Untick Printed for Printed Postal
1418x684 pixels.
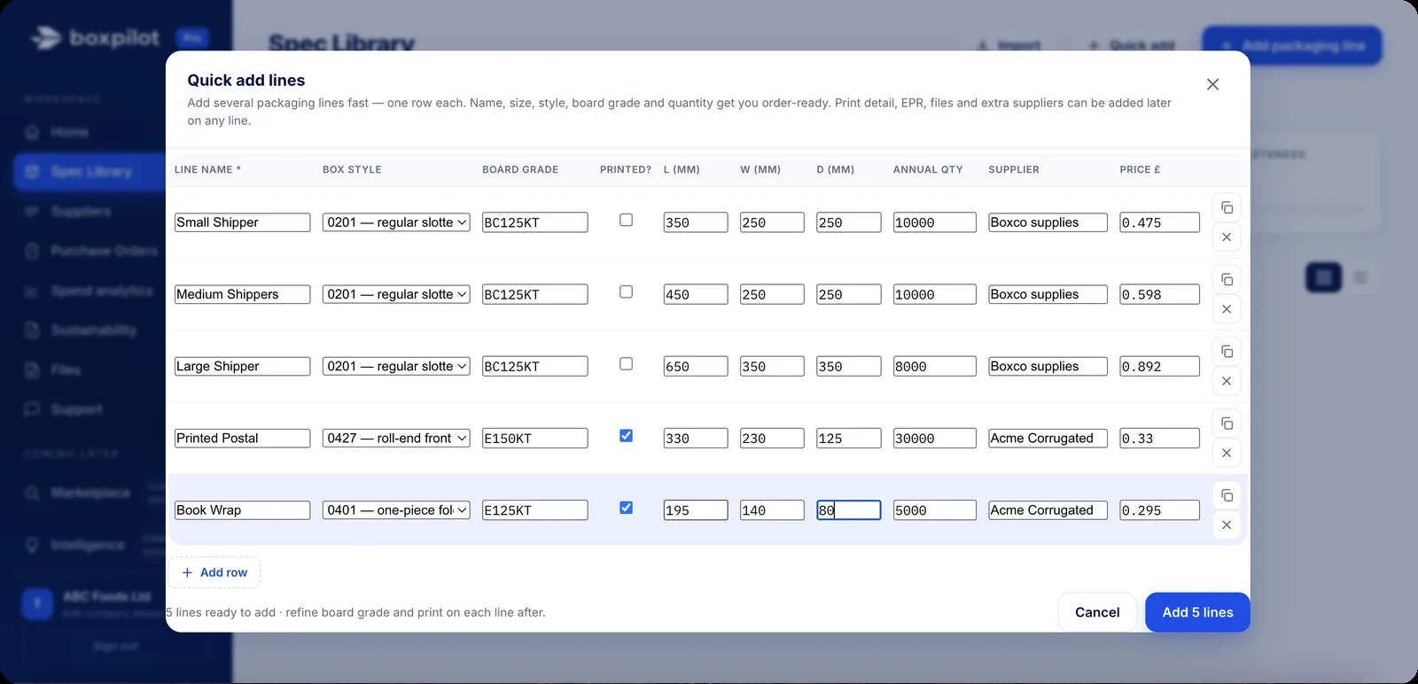[626, 435]
